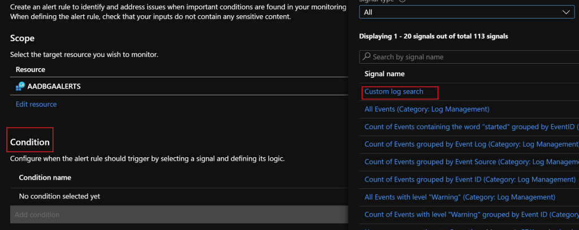Viewport: 579px width, 230px height.
Task: Focus the Search by signal name field
Action: coord(472,57)
